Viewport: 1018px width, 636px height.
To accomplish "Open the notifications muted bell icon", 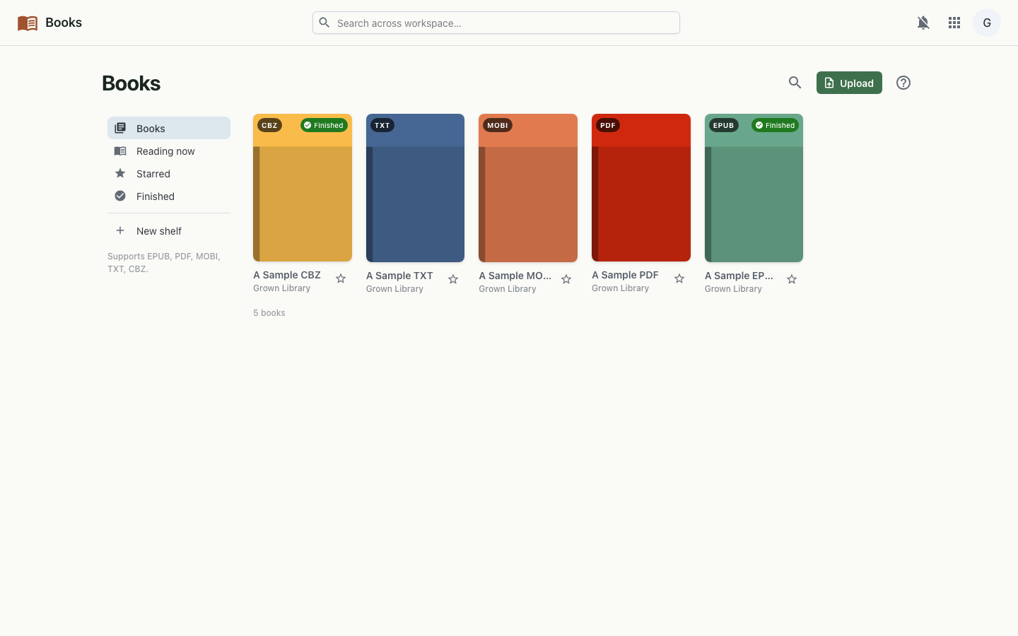I will 923,23.
